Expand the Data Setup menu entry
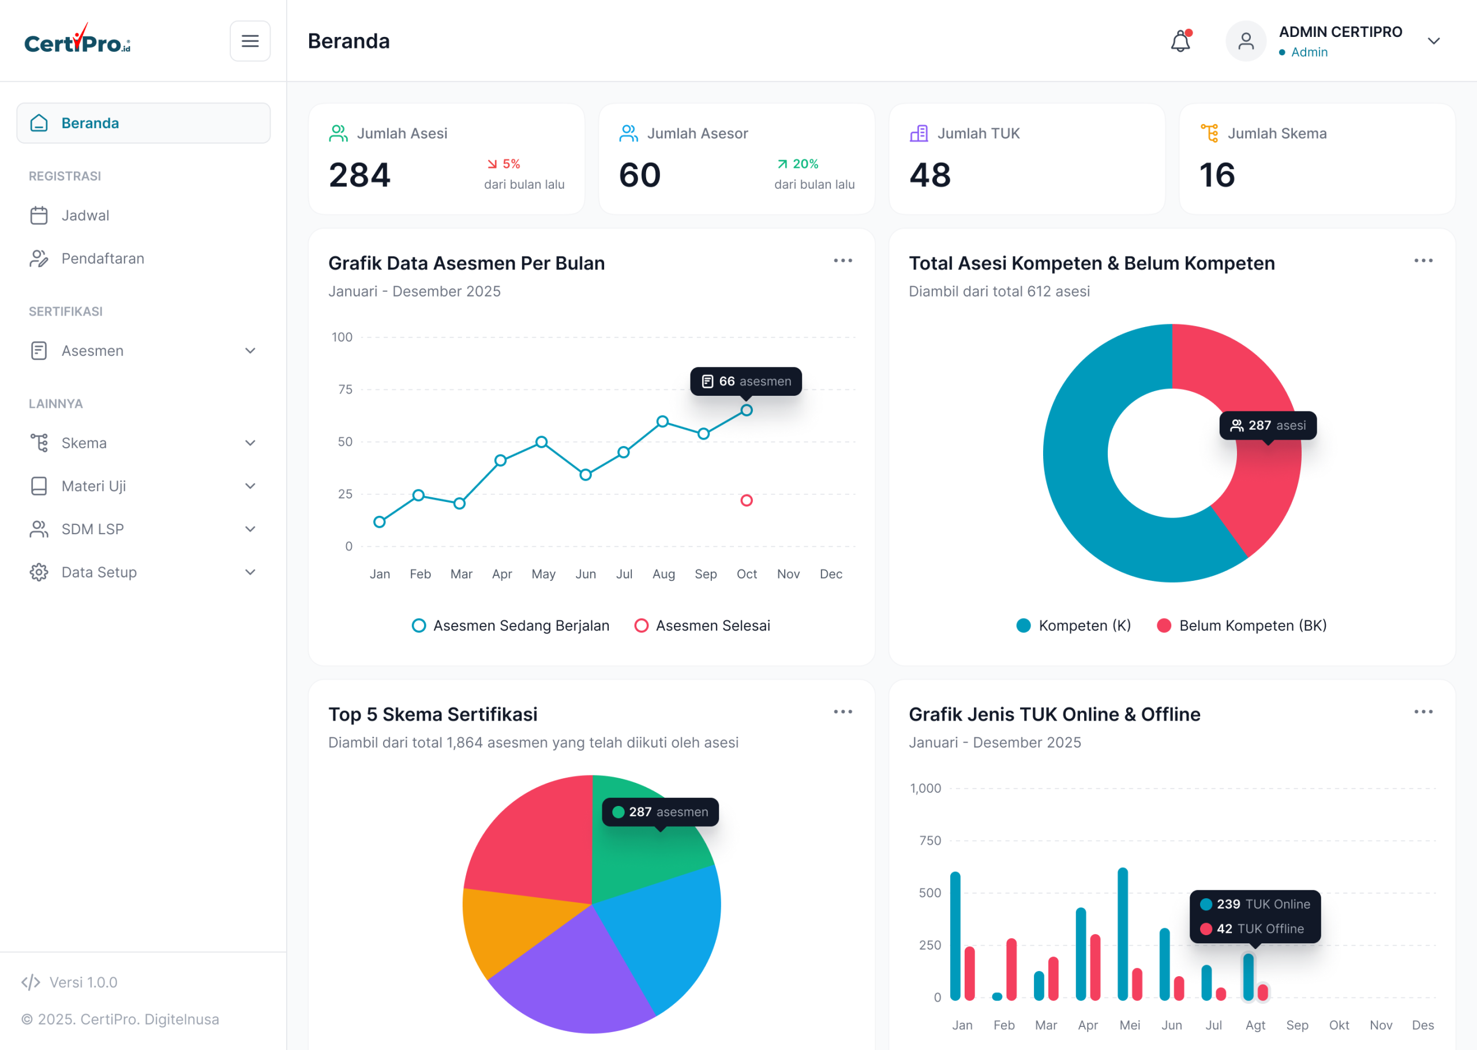The width and height of the screenshot is (1477, 1050). pyautogui.click(x=143, y=572)
